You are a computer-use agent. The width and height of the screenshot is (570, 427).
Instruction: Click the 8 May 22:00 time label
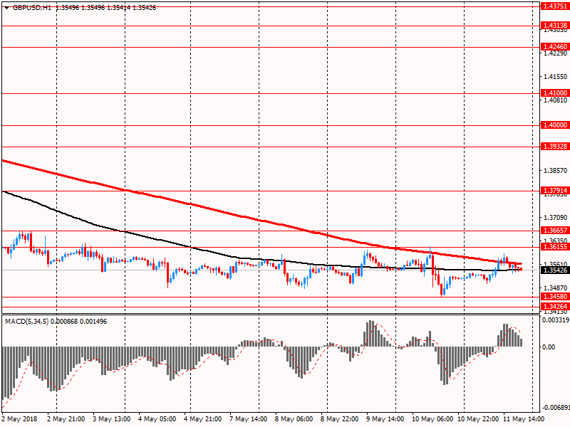pyautogui.click(x=340, y=419)
